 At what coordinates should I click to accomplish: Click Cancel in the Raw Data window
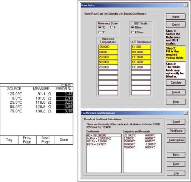(x=176, y=92)
